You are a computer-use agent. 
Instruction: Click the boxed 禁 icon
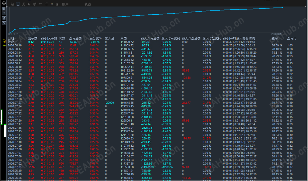tap(4, 18)
